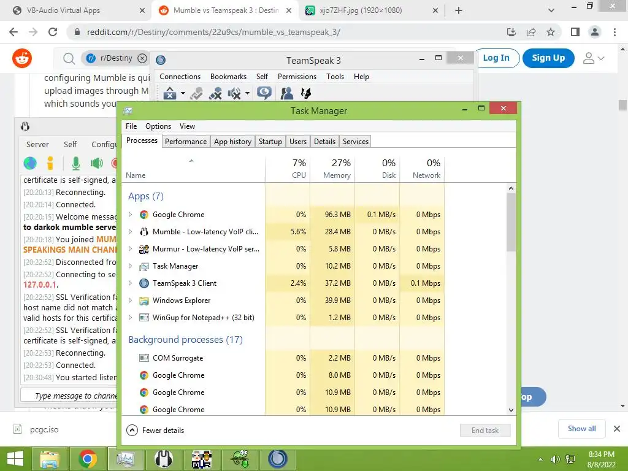Image resolution: width=628 pixels, height=471 pixels.
Task: Click volume icon in system tray
Action: pos(555,459)
